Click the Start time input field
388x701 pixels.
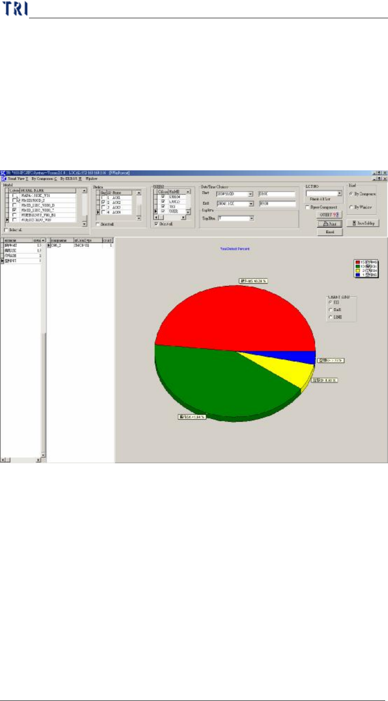click(x=277, y=194)
